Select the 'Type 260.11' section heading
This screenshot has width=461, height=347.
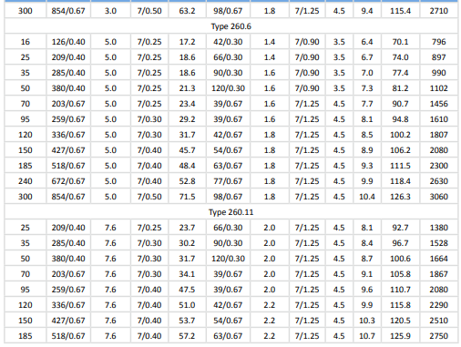coord(231,212)
